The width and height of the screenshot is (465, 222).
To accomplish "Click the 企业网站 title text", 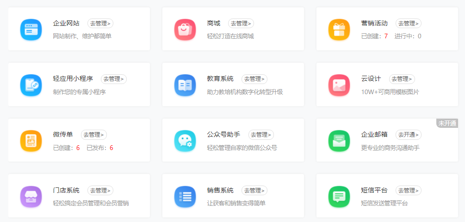I will (x=66, y=24).
